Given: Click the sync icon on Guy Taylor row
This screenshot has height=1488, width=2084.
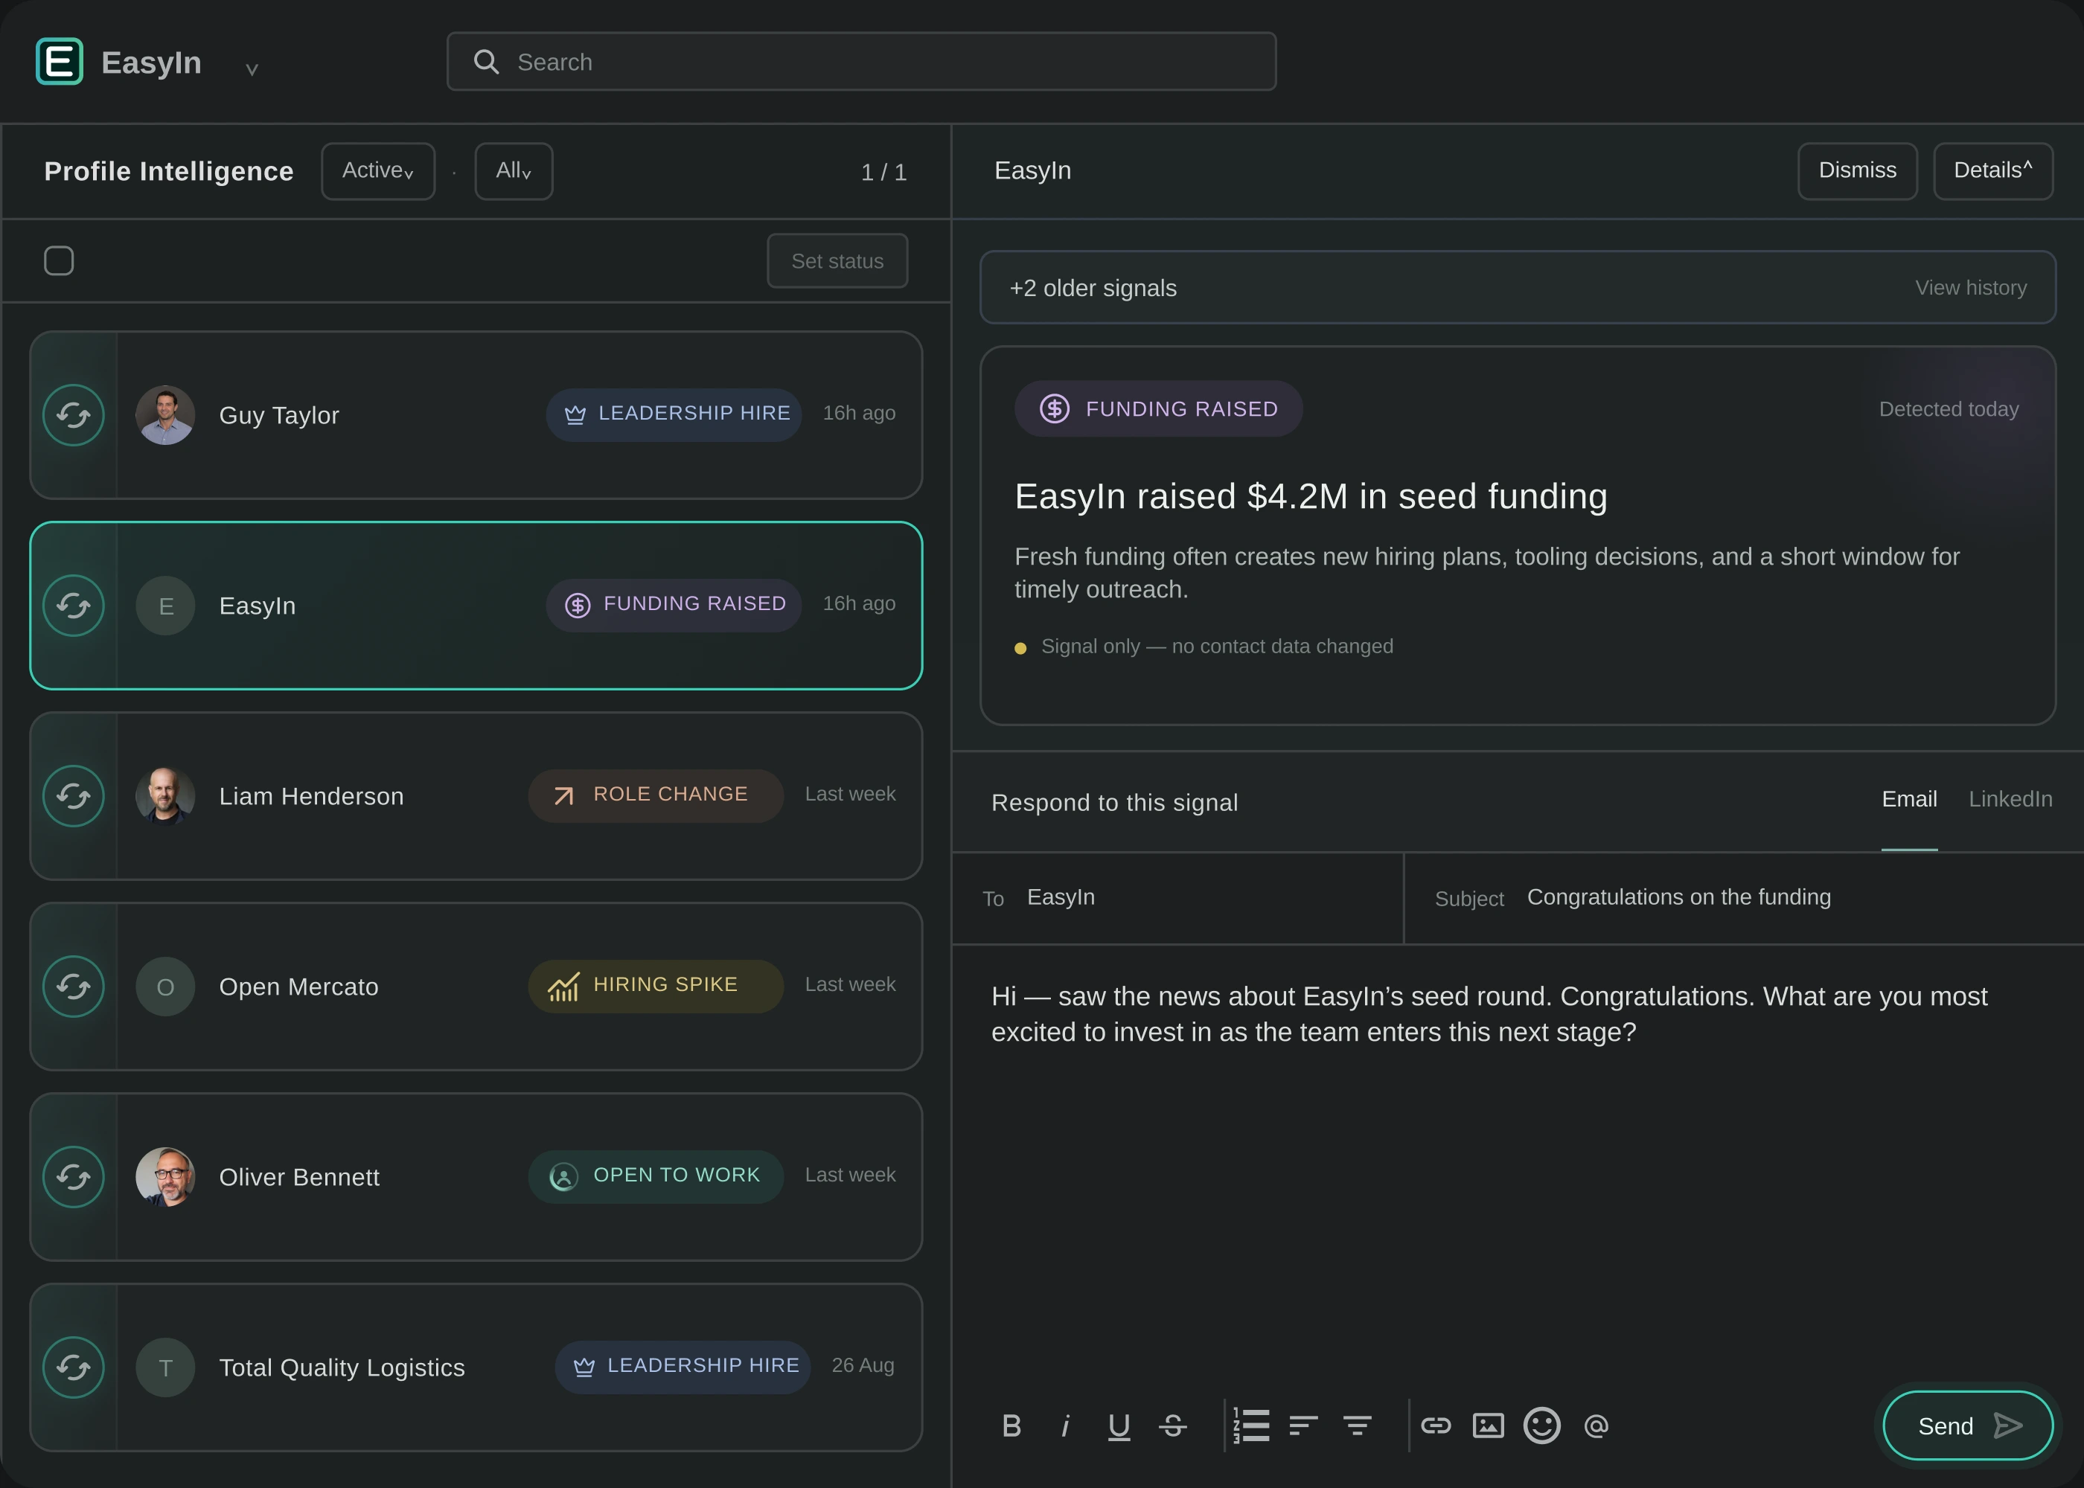Looking at the screenshot, I should [x=74, y=415].
